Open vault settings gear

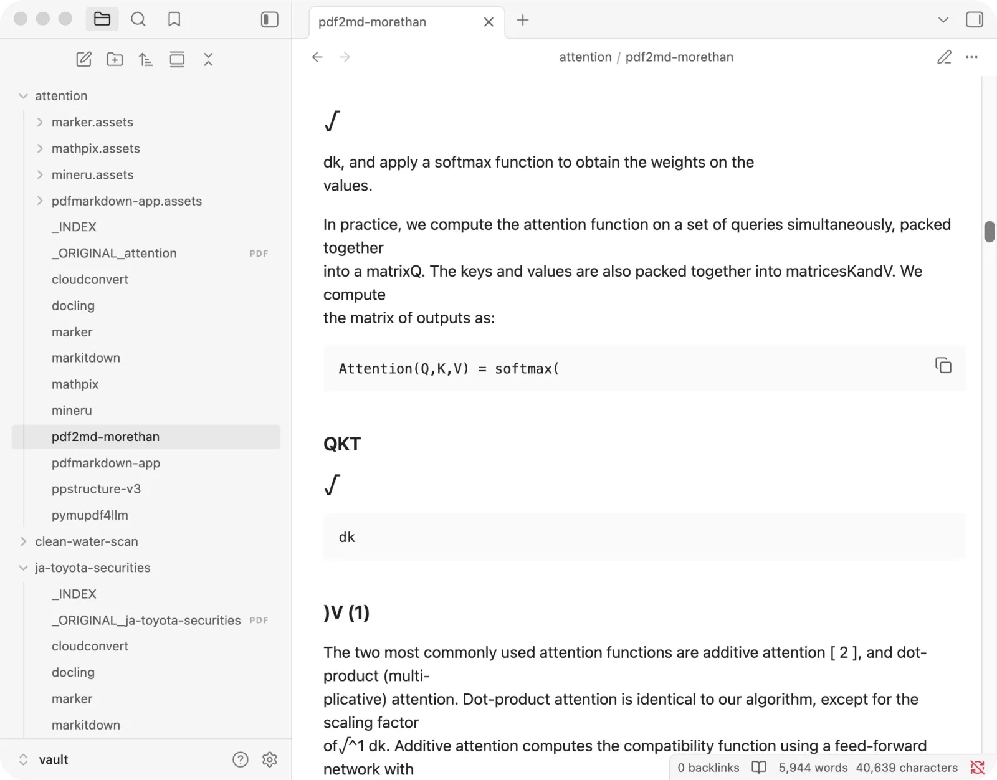[270, 759]
